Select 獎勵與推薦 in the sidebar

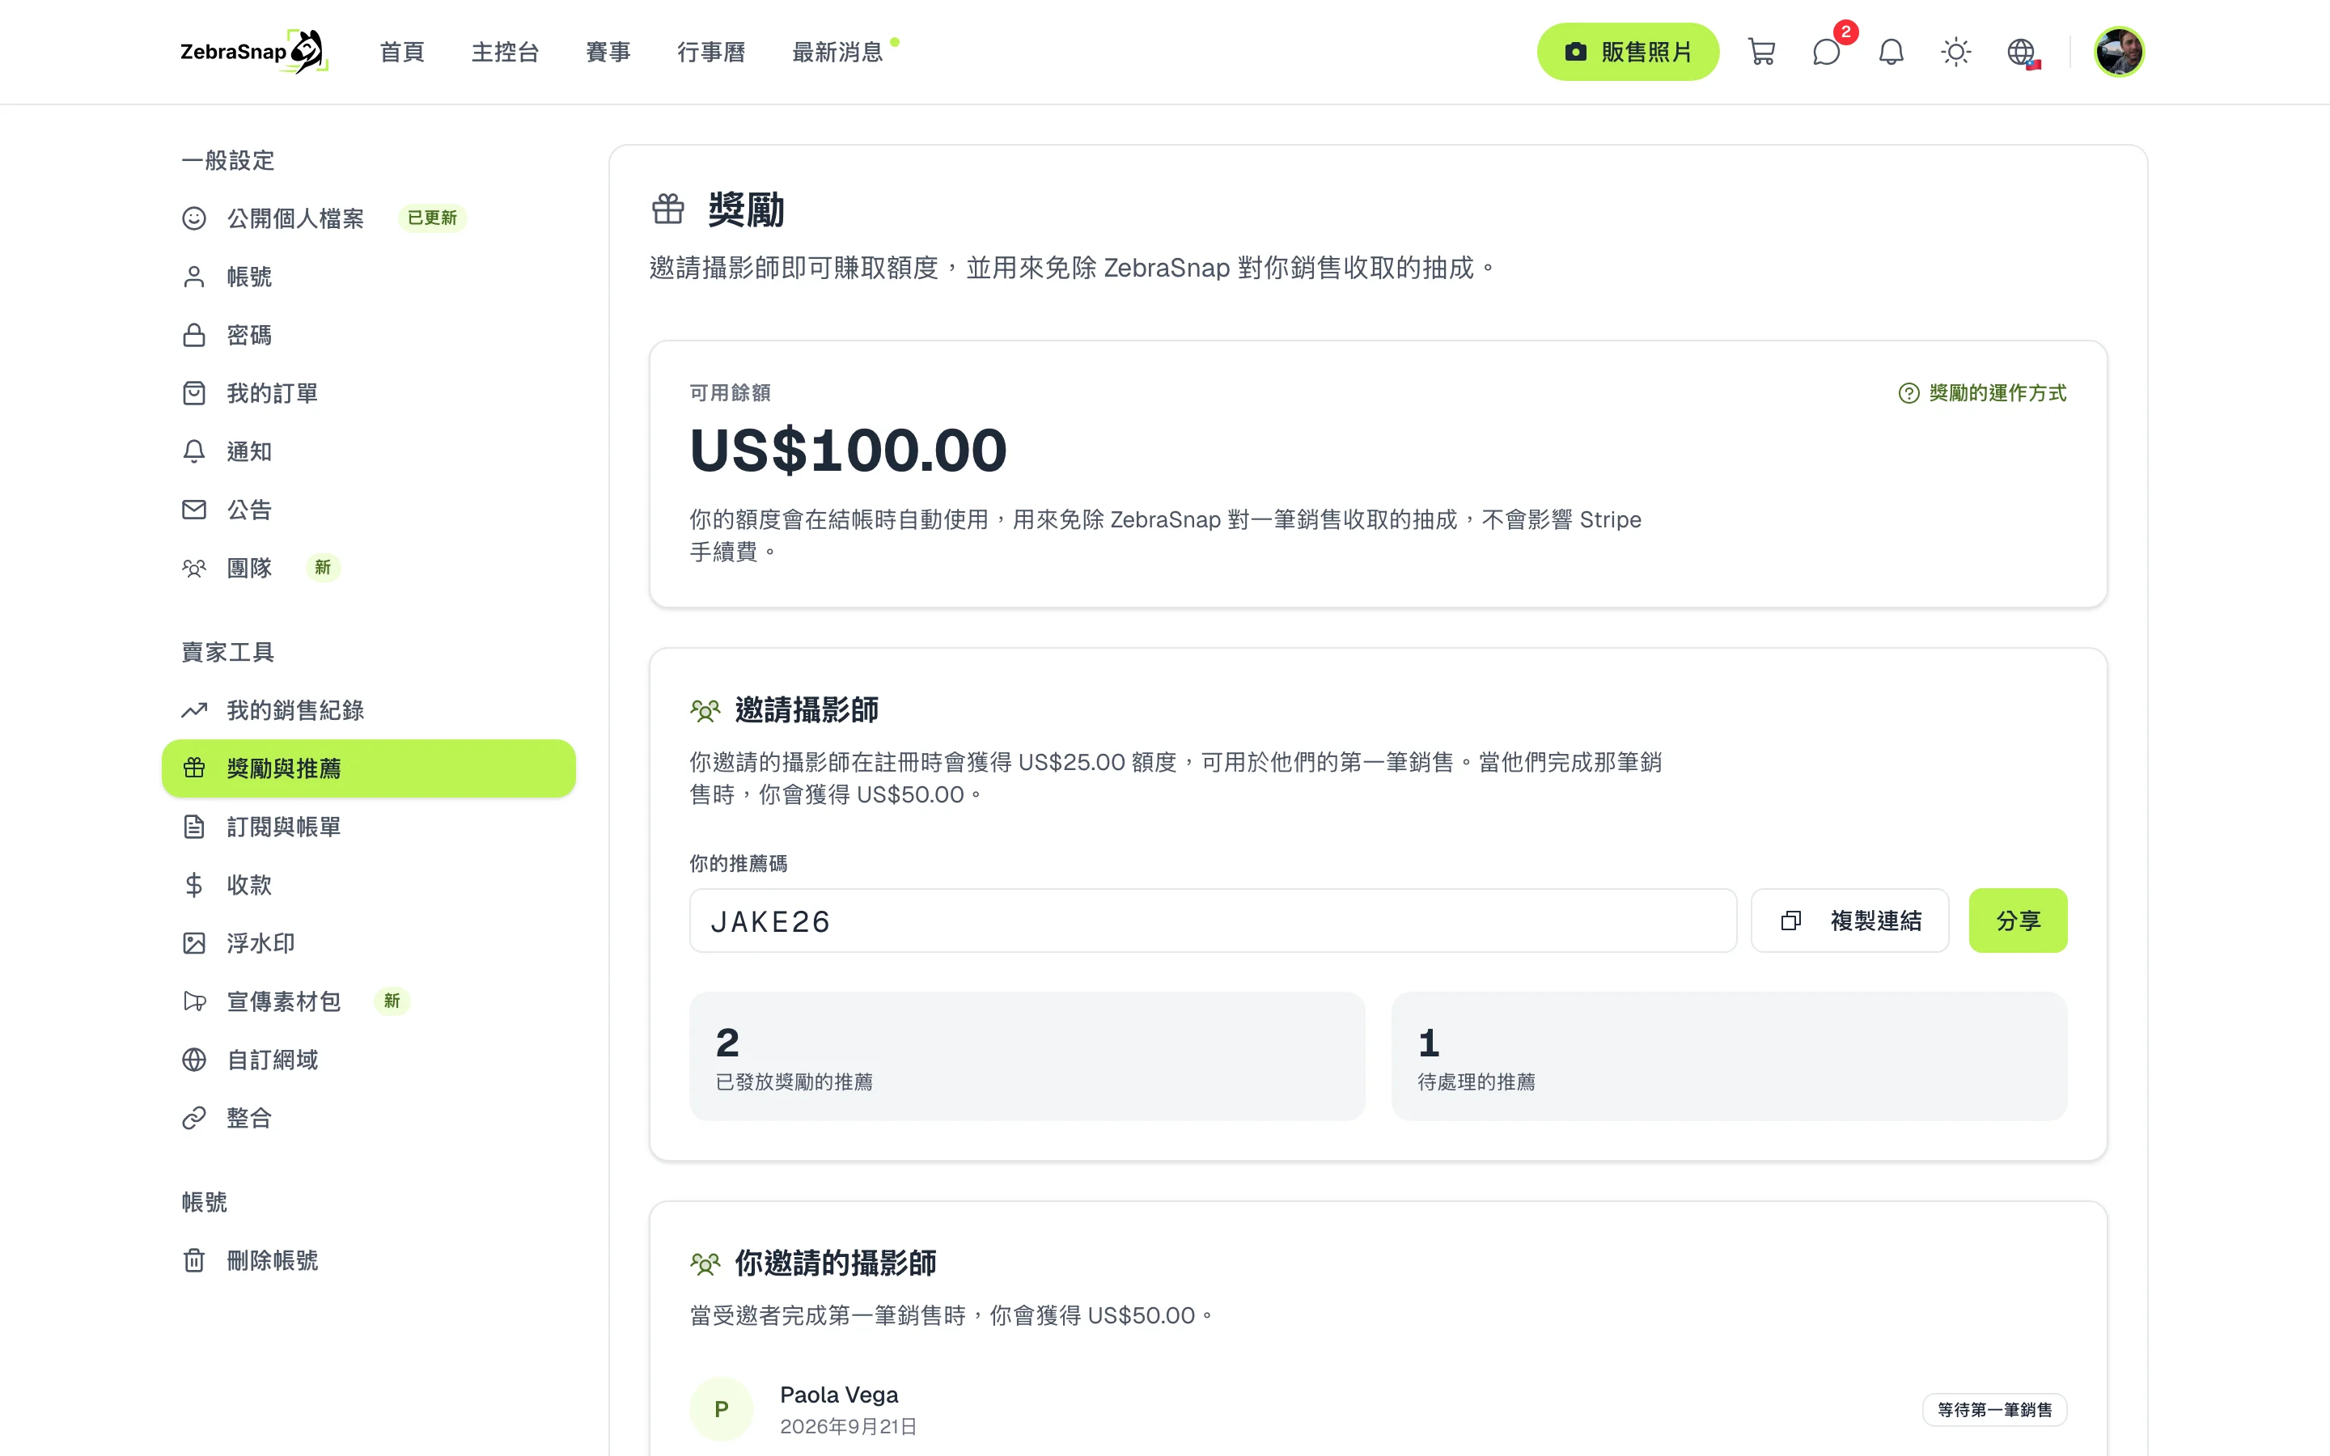369,768
